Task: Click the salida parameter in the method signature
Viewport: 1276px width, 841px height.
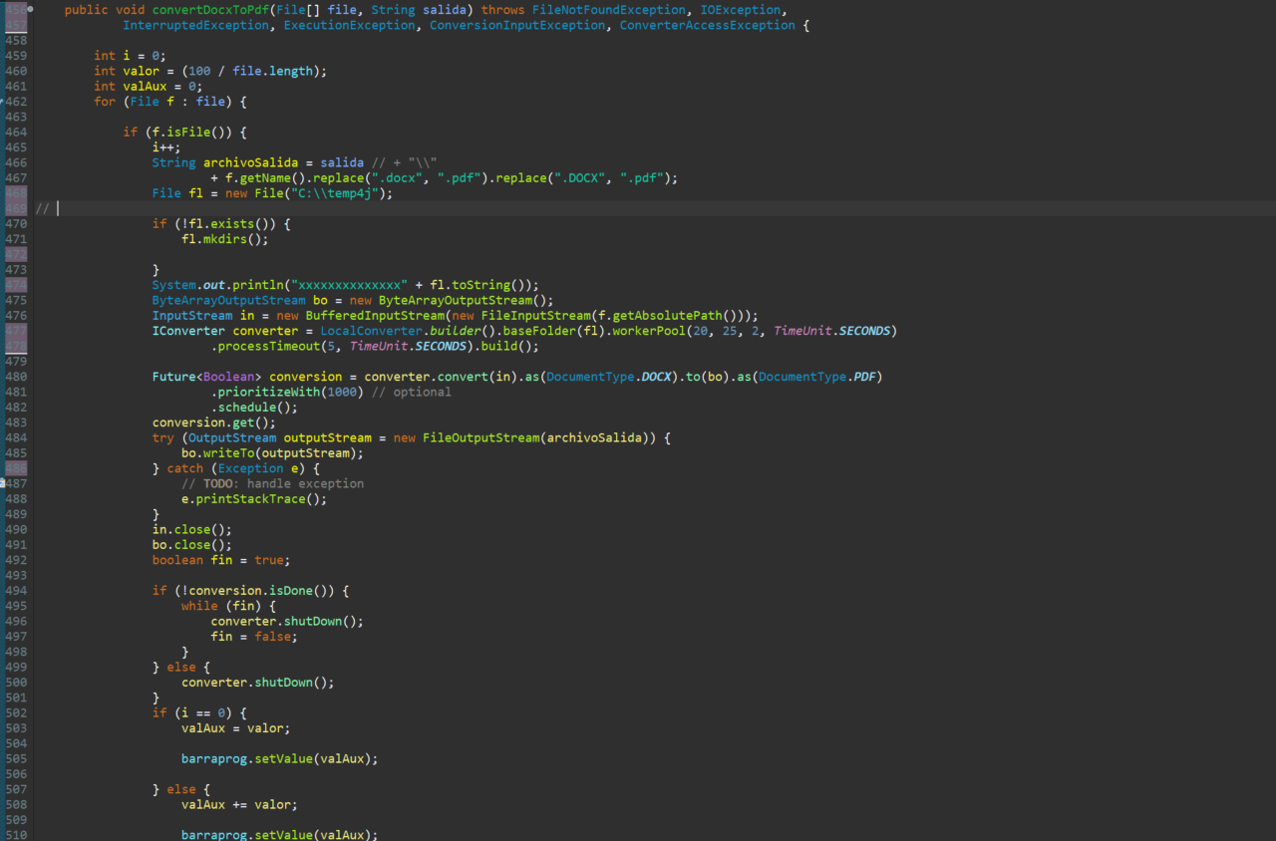Action: click(x=445, y=9)
